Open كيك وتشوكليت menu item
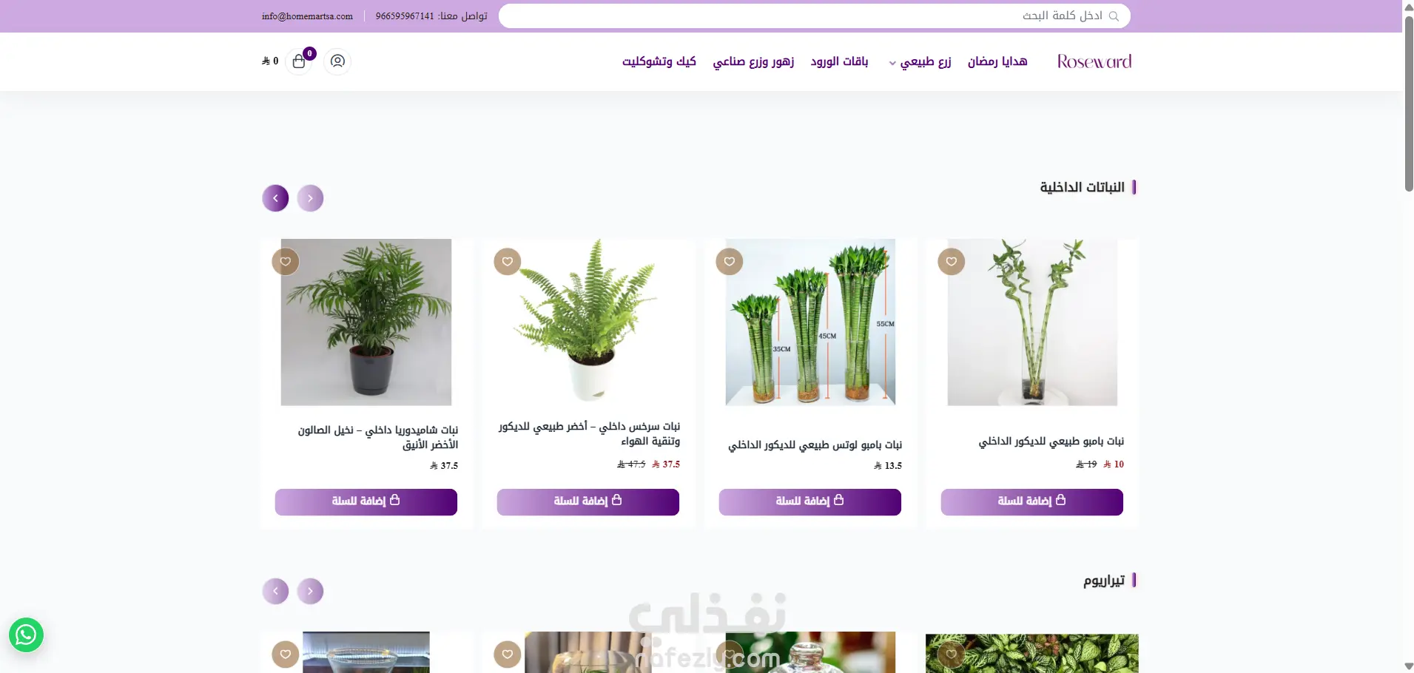 point(659,61)
